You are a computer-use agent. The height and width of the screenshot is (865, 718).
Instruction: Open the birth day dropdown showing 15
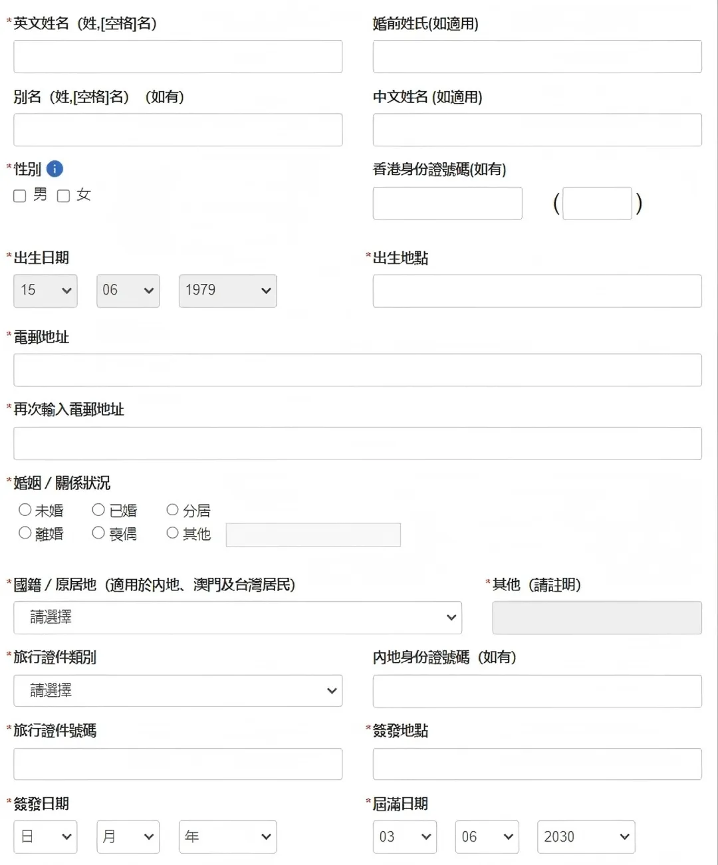[45, 291]
